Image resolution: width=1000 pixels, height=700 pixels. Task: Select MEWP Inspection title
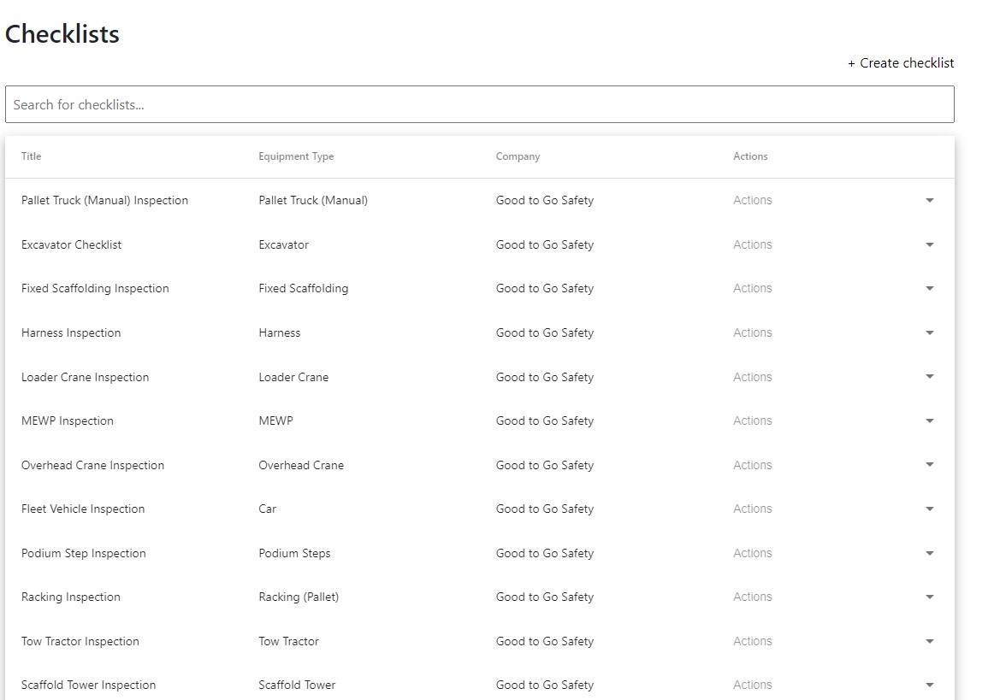(x=68, y=421)
